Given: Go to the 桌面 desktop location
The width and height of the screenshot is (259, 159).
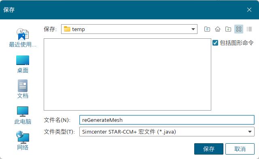Looking at the screenshot, I should 23,64.
